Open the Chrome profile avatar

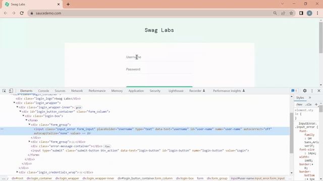click(309, 13)
